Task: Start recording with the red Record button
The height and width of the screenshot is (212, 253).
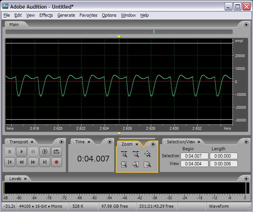Action: tap(57, 162)
